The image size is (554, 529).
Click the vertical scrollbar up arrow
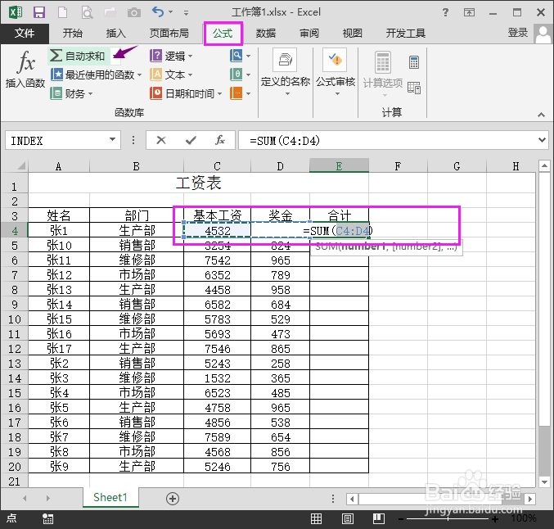point(544,165)
